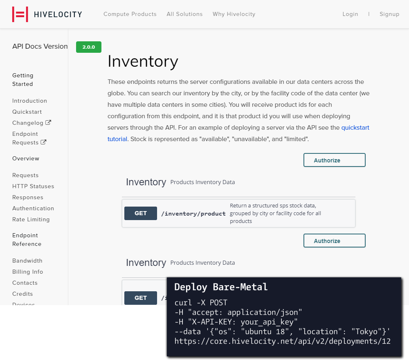Open the Billing Info endpoint reference
This screenshot has width=409, height=360.
coord(28,272)
